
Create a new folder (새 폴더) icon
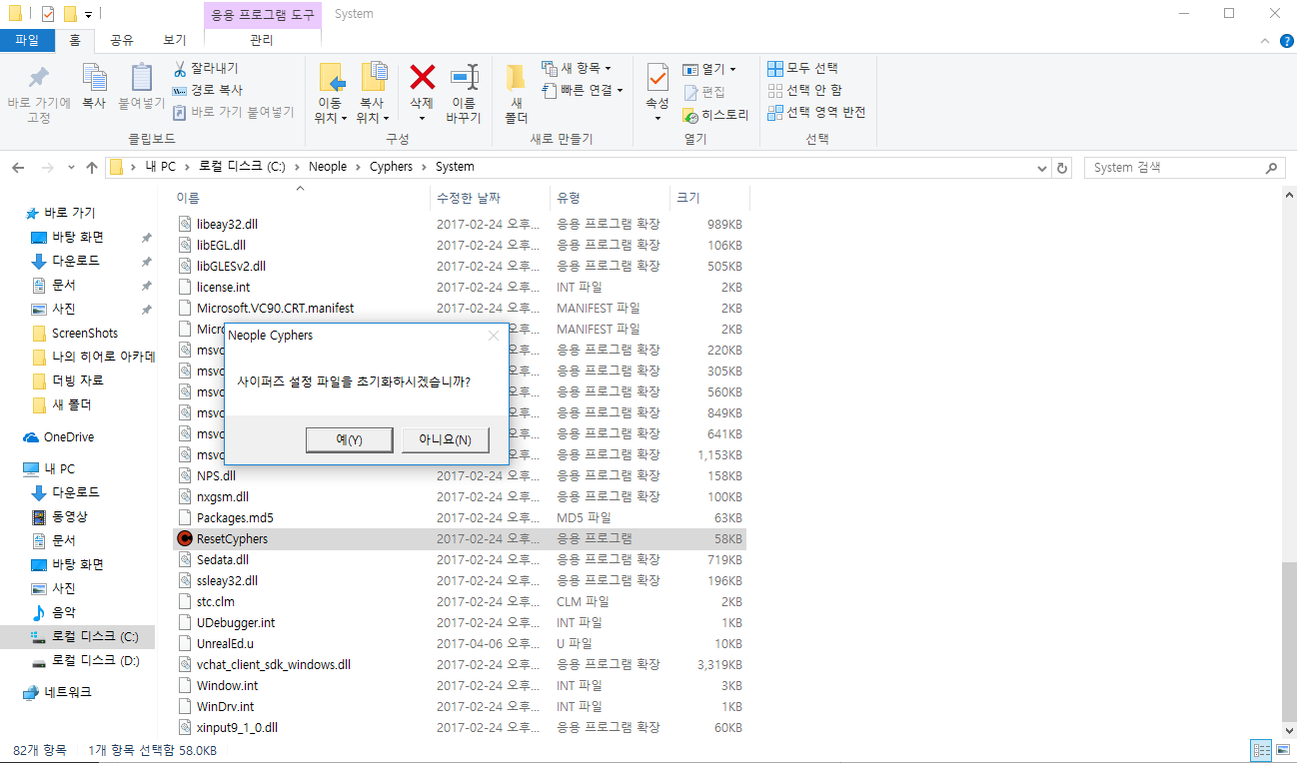click(x=516, y=78)
